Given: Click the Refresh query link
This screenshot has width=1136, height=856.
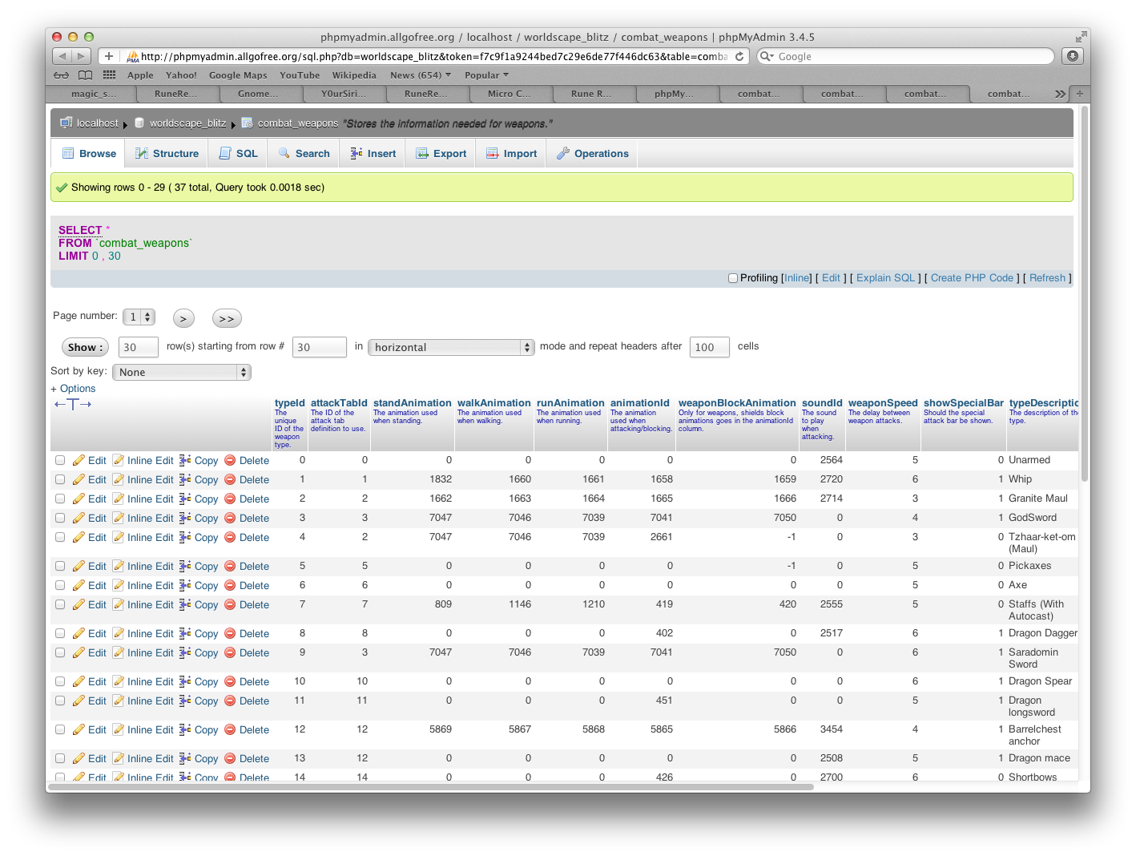Looking at the screenshot, I should [1047, 278].
